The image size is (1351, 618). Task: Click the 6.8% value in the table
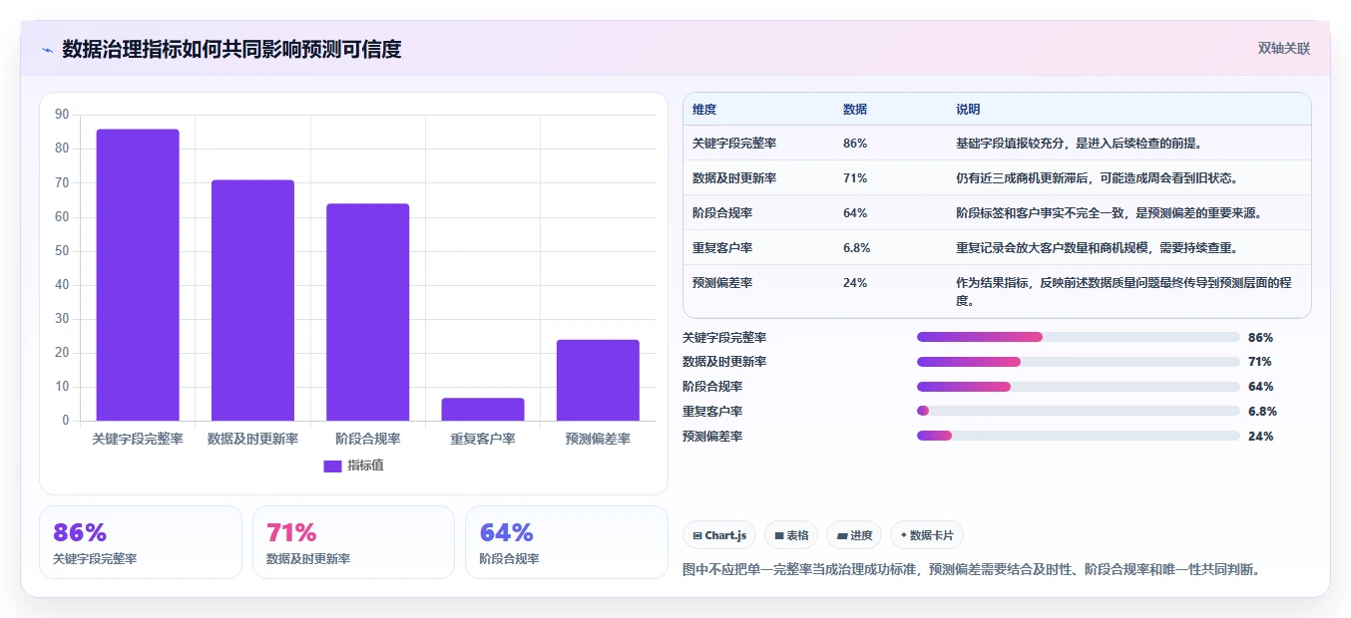(857, 248)
